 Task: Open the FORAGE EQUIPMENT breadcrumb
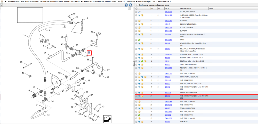point(31,1)
